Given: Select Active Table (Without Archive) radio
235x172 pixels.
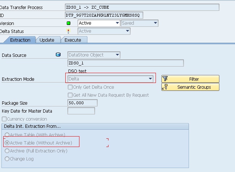Looking at the screenshot, I should coord(7,143).
